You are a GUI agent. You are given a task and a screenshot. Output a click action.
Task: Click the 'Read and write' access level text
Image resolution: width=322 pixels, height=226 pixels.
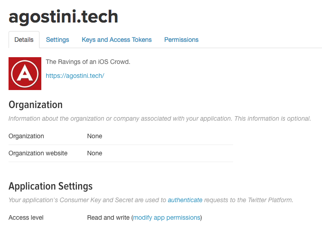click(x=108, y=217)
